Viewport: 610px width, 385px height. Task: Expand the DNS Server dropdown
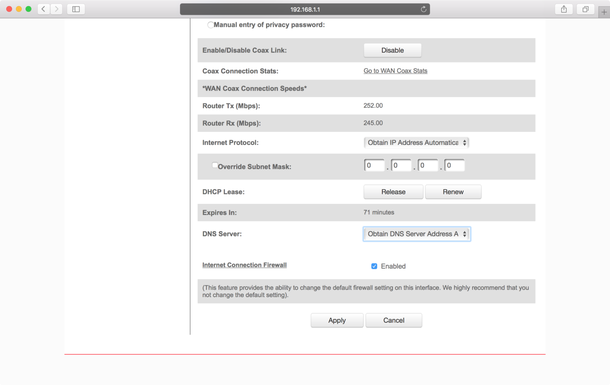(x=417, y=234)
